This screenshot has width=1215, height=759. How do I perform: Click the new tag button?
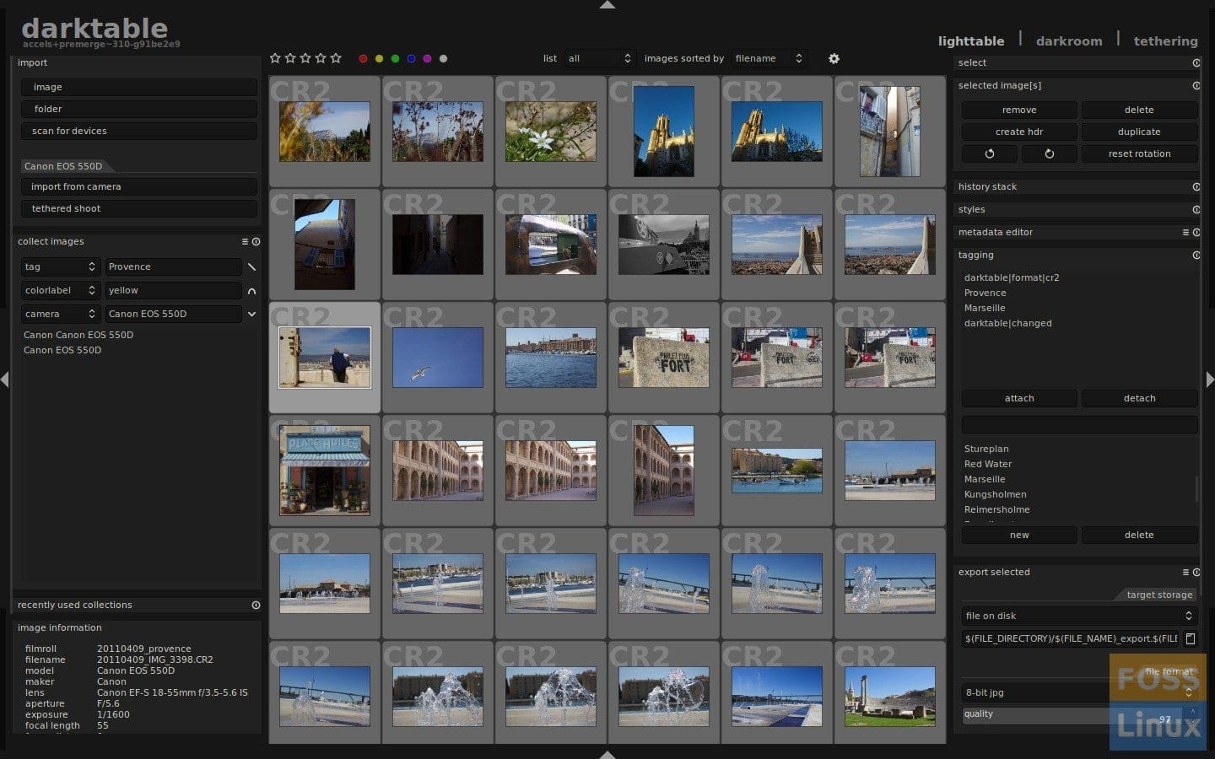1019,535
